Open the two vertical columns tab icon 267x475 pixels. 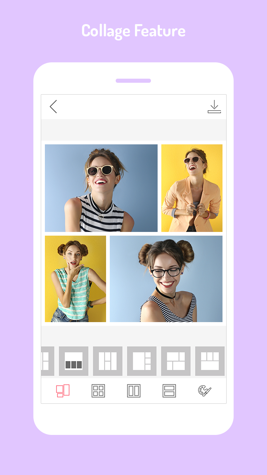pos(134,391)
